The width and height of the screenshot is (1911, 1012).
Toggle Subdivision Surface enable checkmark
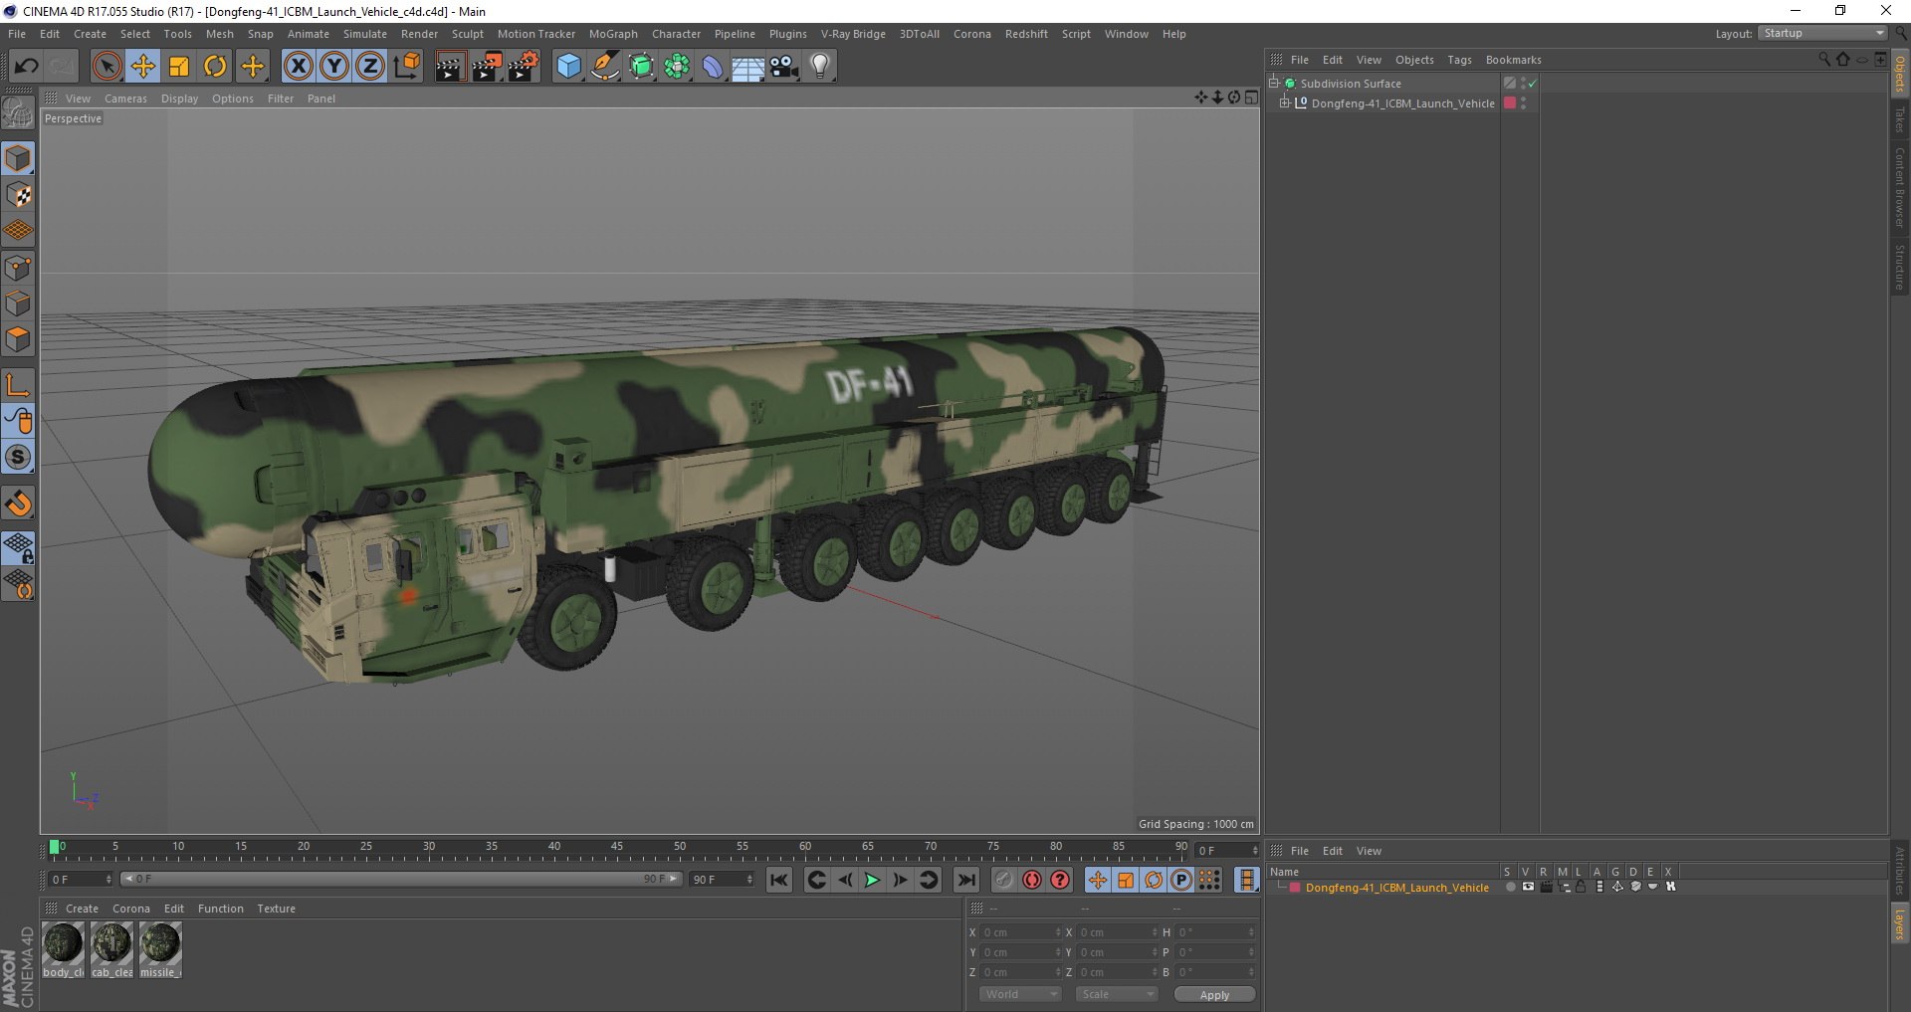[x=1533, y=84]
